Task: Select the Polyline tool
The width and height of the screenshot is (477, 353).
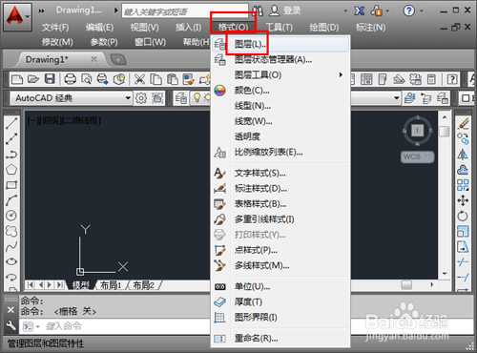Action: 11,155
